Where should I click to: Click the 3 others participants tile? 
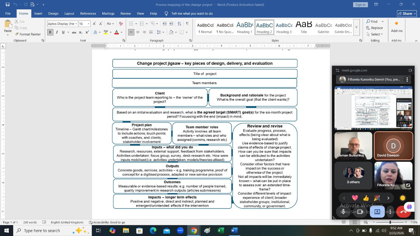353,175
